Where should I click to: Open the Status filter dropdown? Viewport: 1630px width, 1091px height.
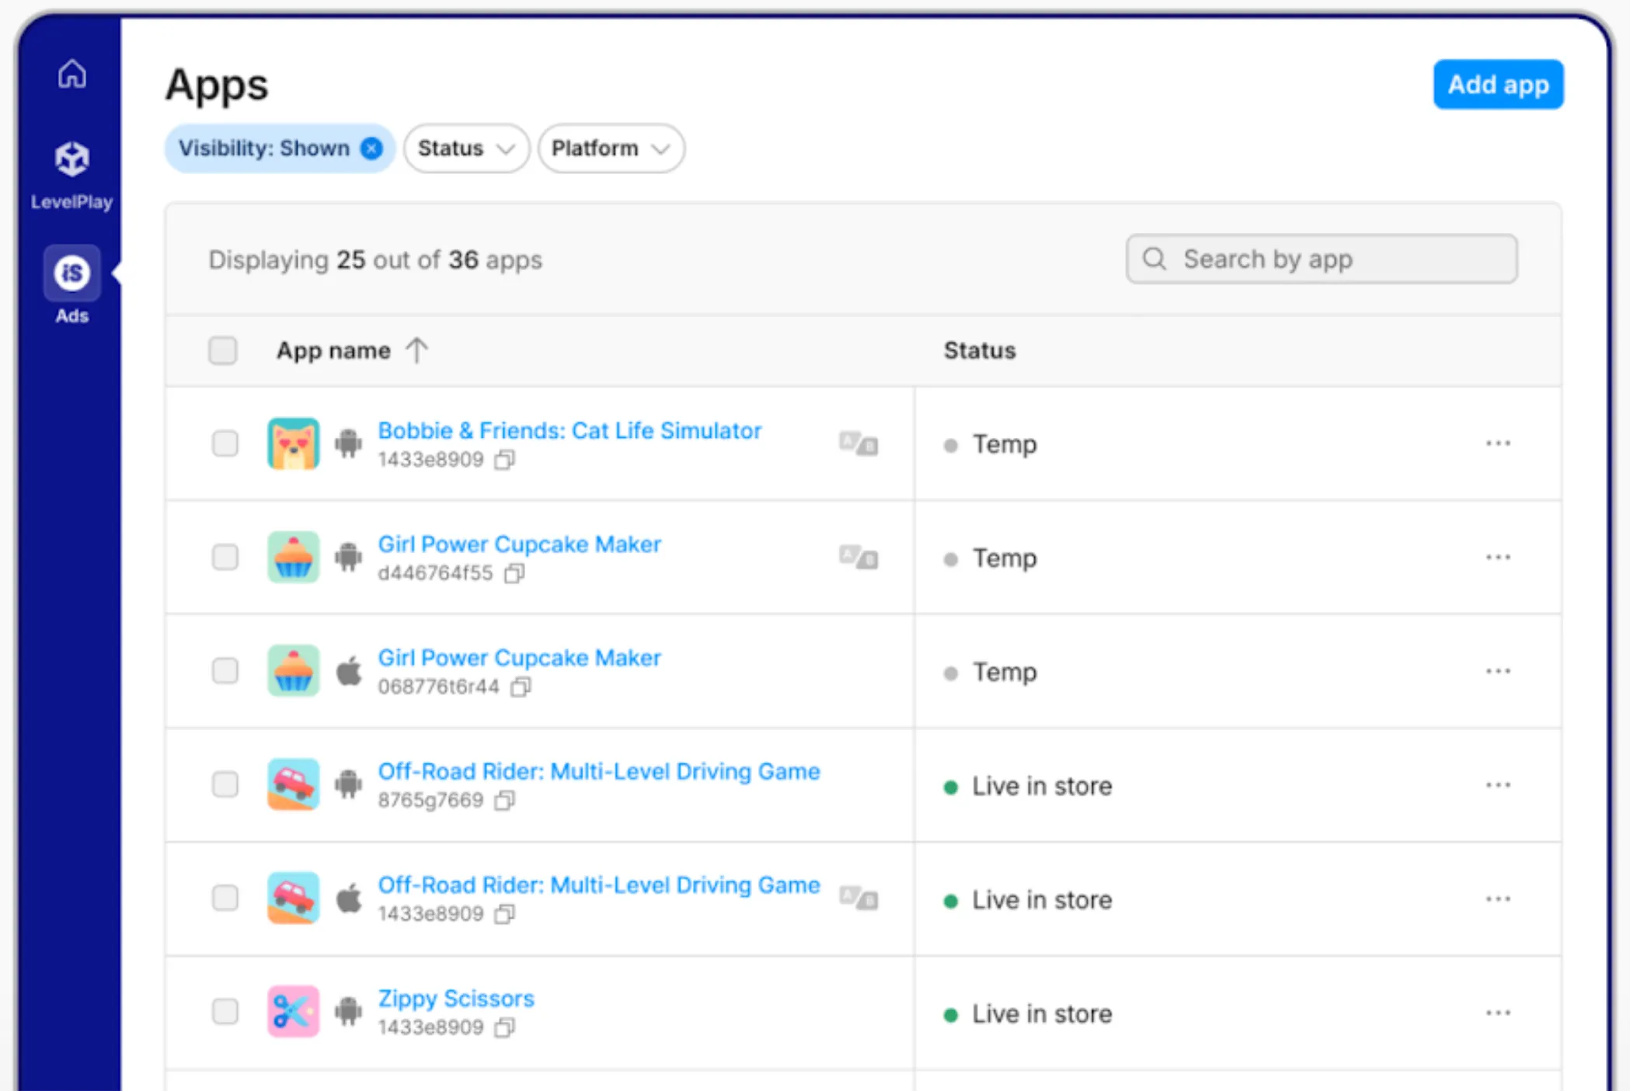pyautogui.click(x=465, y=148)
